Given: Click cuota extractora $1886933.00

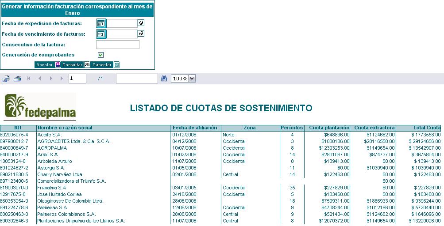Looking at the screenshot, I should pos(381,201).
